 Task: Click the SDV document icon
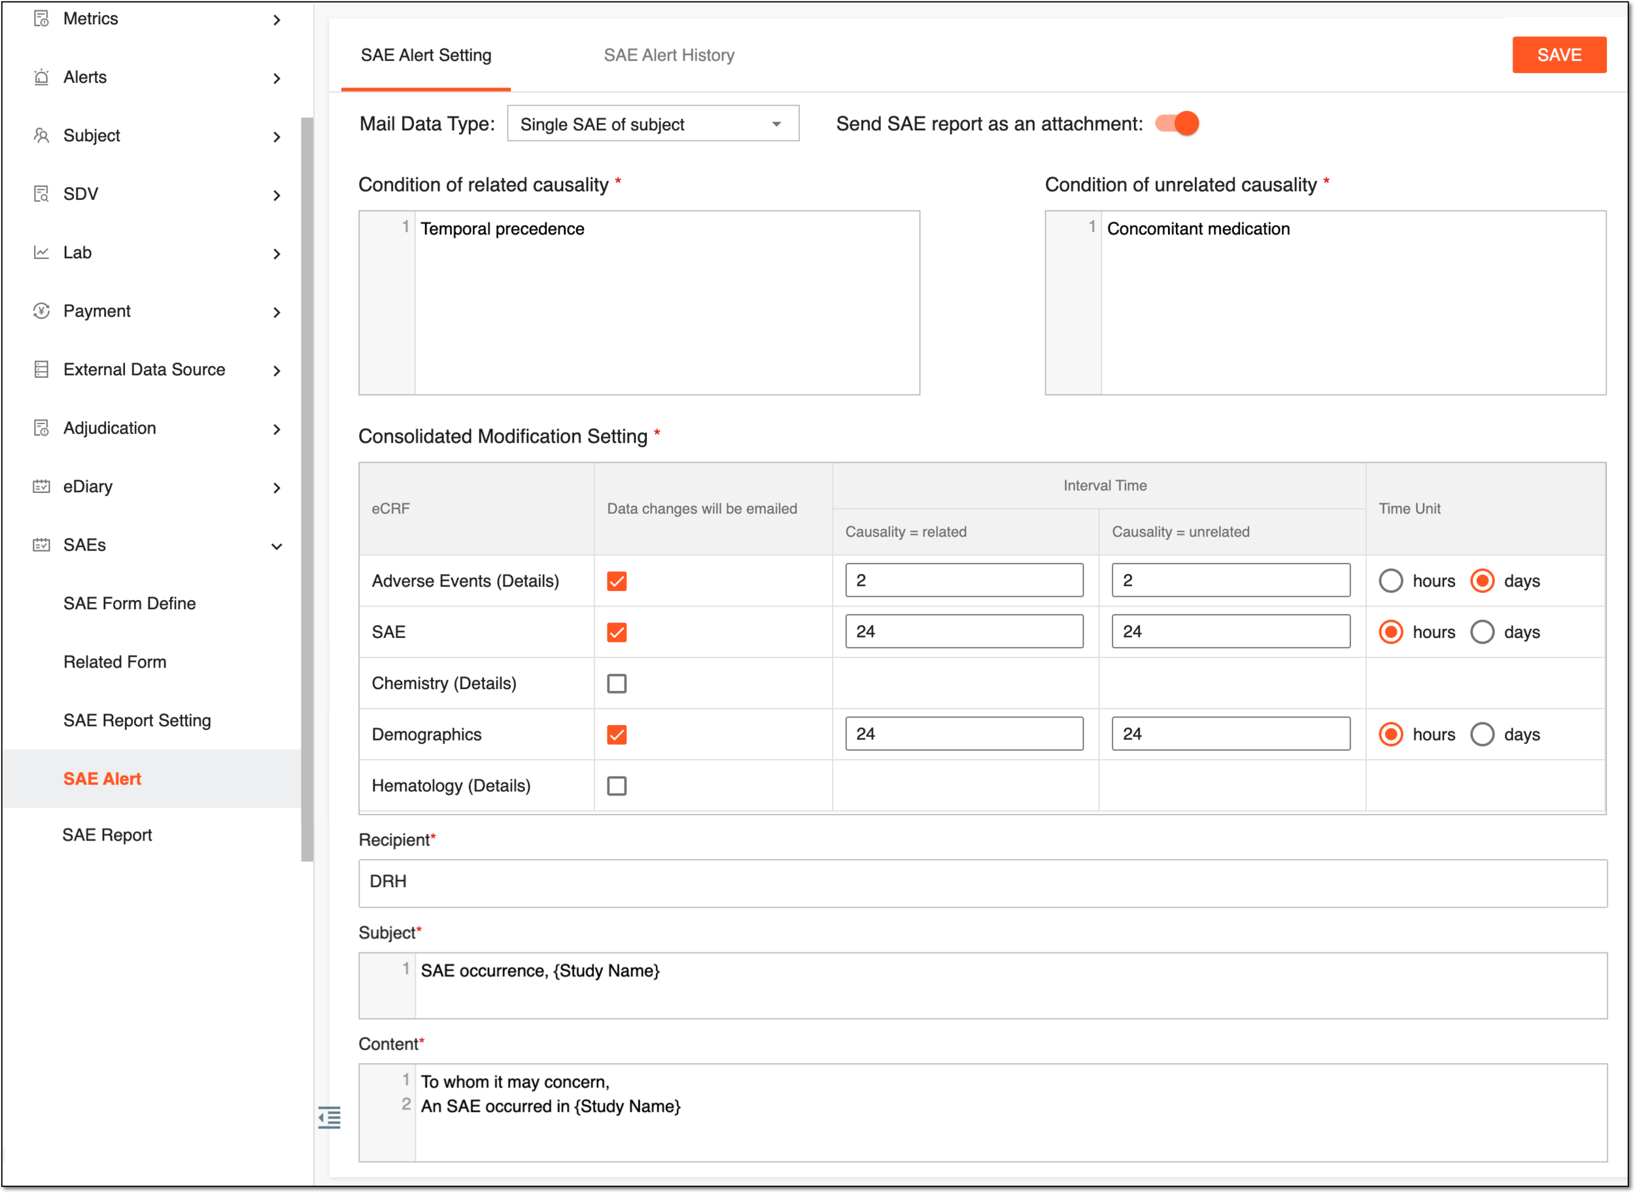(x=41, y=194)
